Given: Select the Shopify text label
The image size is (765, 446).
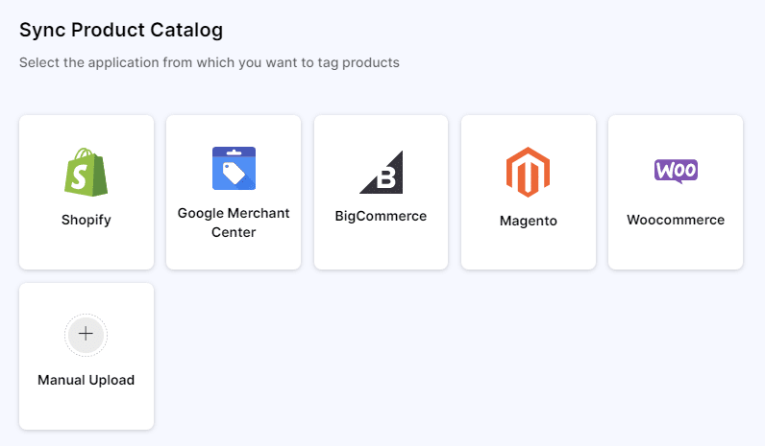Looking at the screenshot, I should 86,220.
